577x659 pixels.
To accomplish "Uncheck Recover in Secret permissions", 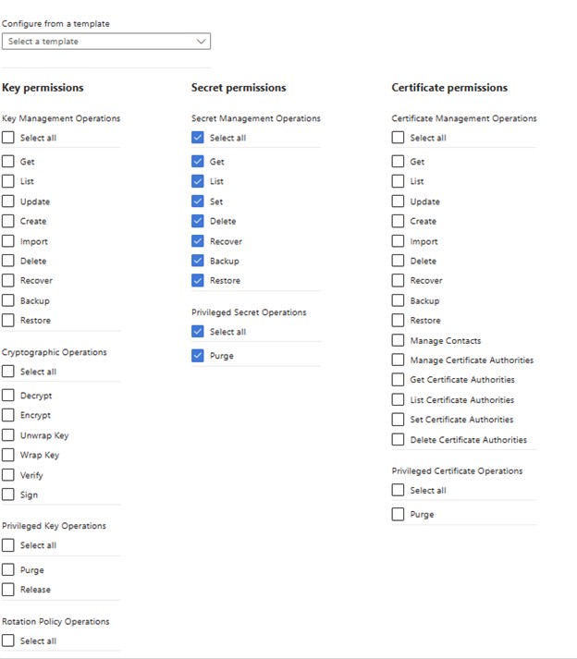I will (198, 241).
